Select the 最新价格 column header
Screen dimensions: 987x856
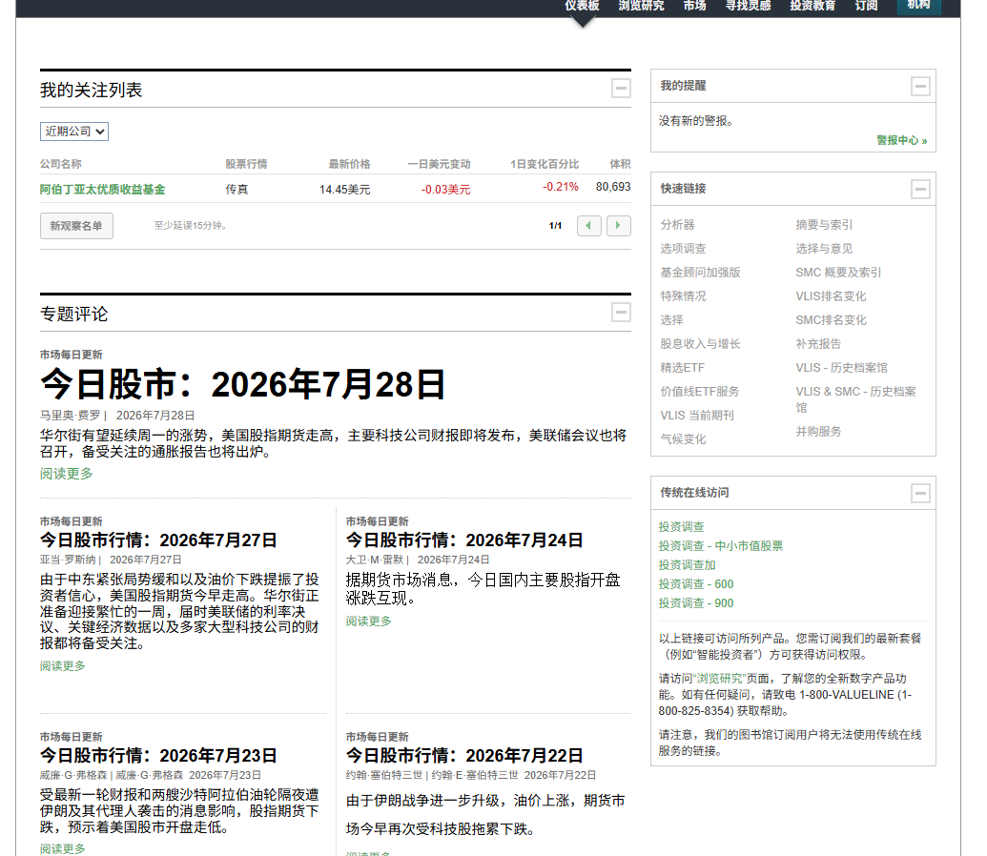[x=349, y=164]
